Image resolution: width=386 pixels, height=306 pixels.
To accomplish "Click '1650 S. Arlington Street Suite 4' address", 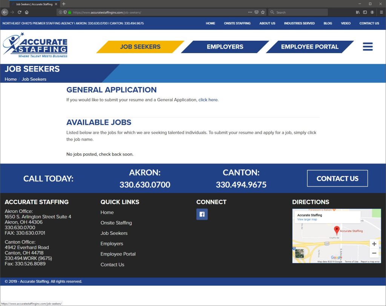I will pyautogui.click(x=38, y=217).
